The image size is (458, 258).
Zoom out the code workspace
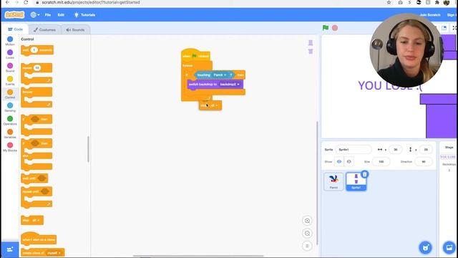pyautogui.click(x=307, y=234)
